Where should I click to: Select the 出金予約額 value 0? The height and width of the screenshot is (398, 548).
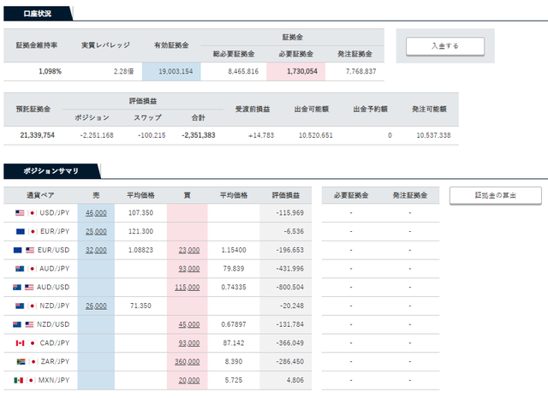pyautogui.click(x=390, y=135)
